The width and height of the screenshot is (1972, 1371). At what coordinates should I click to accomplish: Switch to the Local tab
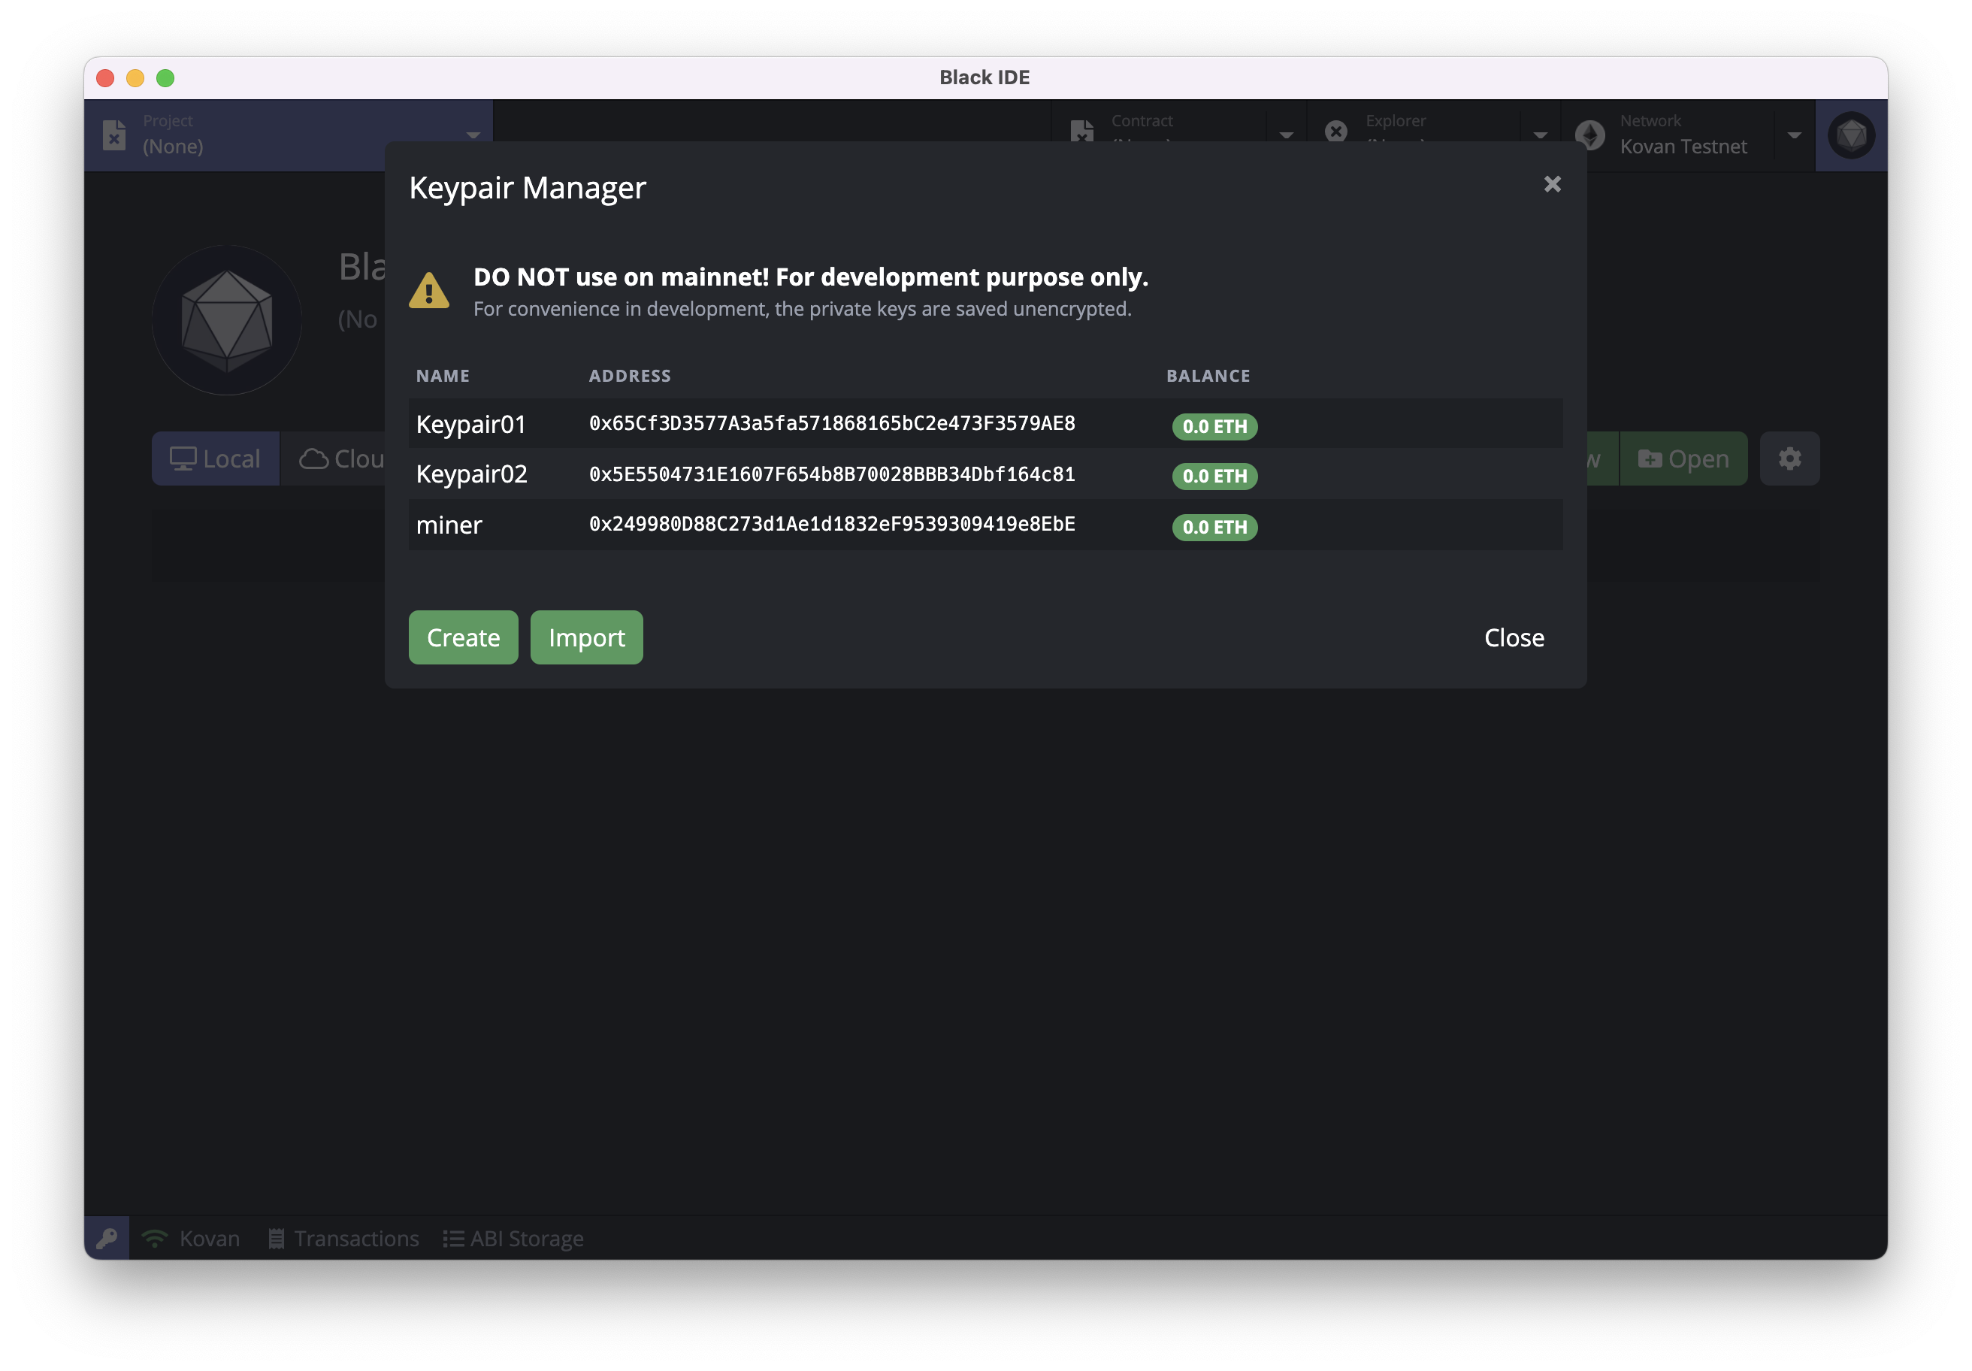pyautogui.click(x=216, y=459)
